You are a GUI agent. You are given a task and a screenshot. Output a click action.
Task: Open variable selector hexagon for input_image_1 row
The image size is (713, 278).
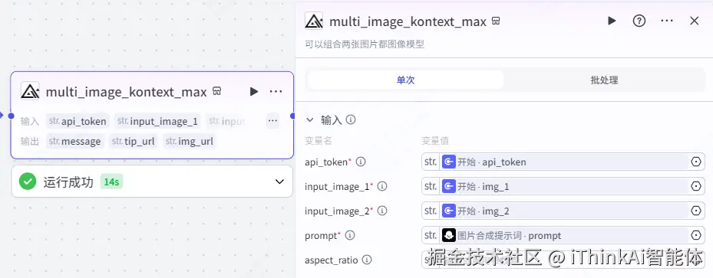695,186
